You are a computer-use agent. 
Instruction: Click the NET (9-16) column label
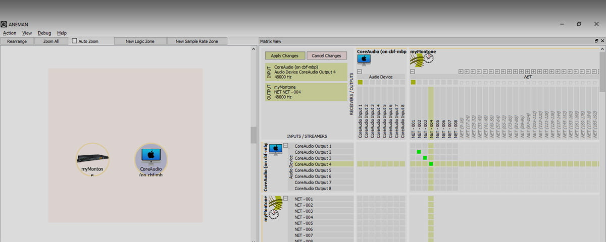coord(461,127)
